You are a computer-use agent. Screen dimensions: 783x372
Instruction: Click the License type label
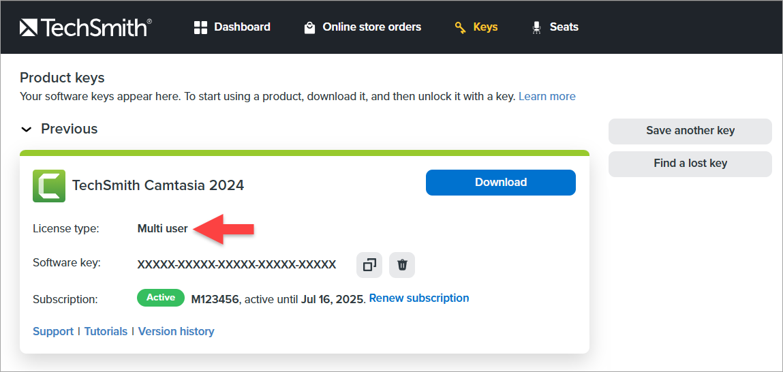pyautogui.click(x=66, y=229)
